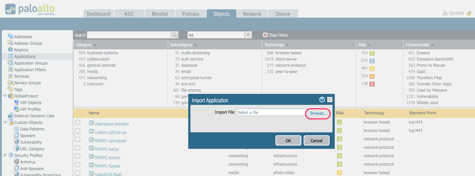Switch to the Device tab
Image resolution: width=475 pixels, height=176 pixels.
point(282,14)
